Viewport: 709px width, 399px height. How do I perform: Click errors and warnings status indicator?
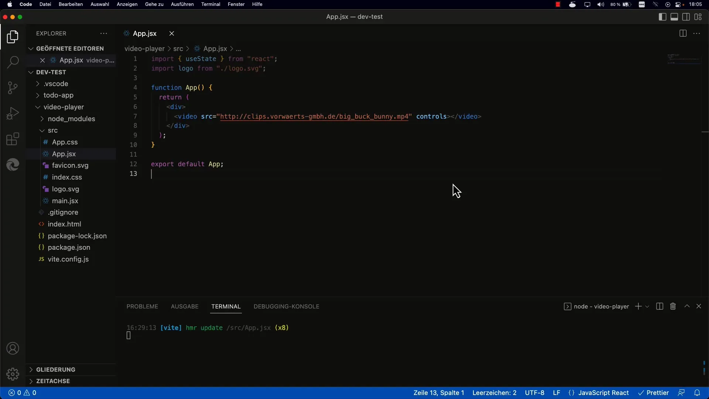click(x=23, y=393)
